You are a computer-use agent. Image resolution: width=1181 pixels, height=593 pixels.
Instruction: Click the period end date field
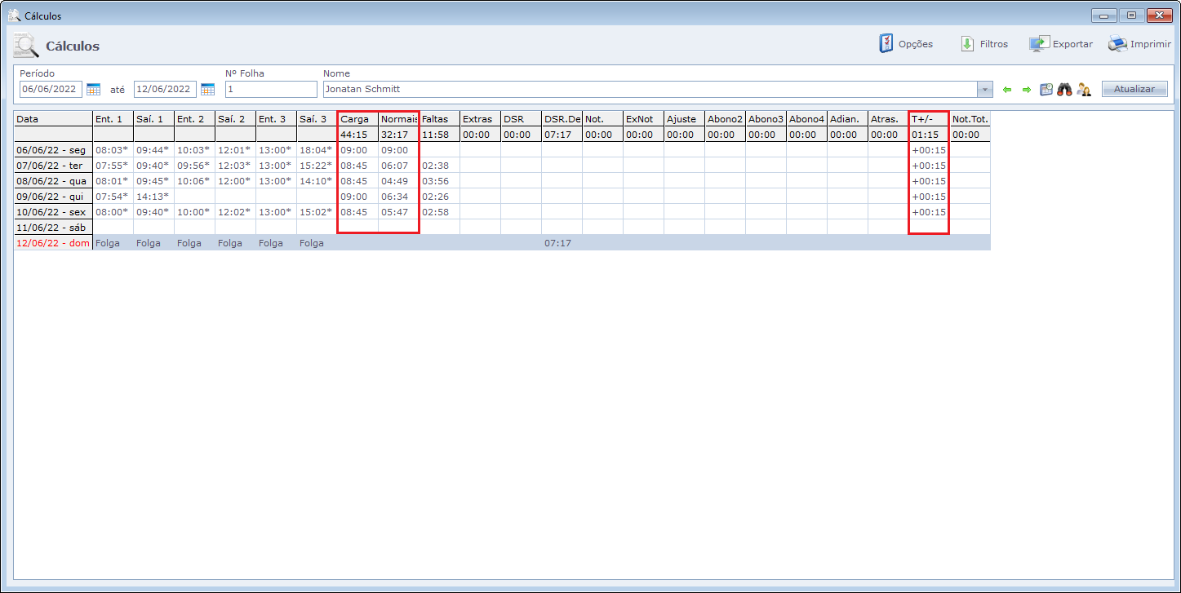point(165,89)
